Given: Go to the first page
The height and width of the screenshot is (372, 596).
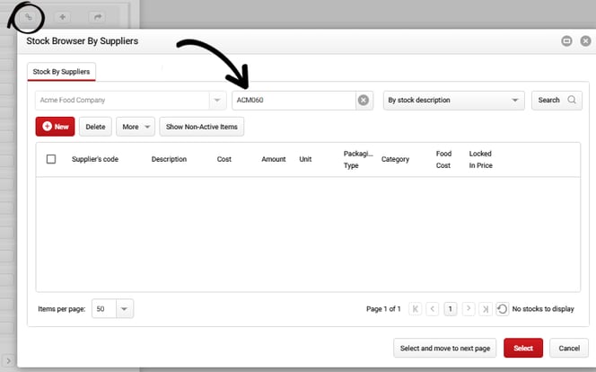Looking at the screenshot, I should tap(415, 308).
